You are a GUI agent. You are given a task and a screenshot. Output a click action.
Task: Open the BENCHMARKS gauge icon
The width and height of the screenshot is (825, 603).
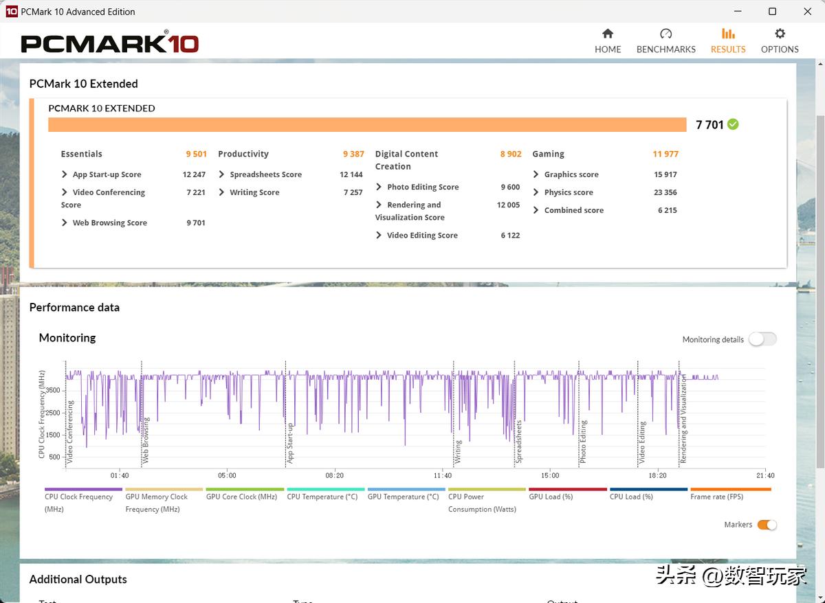pos(665,34)
